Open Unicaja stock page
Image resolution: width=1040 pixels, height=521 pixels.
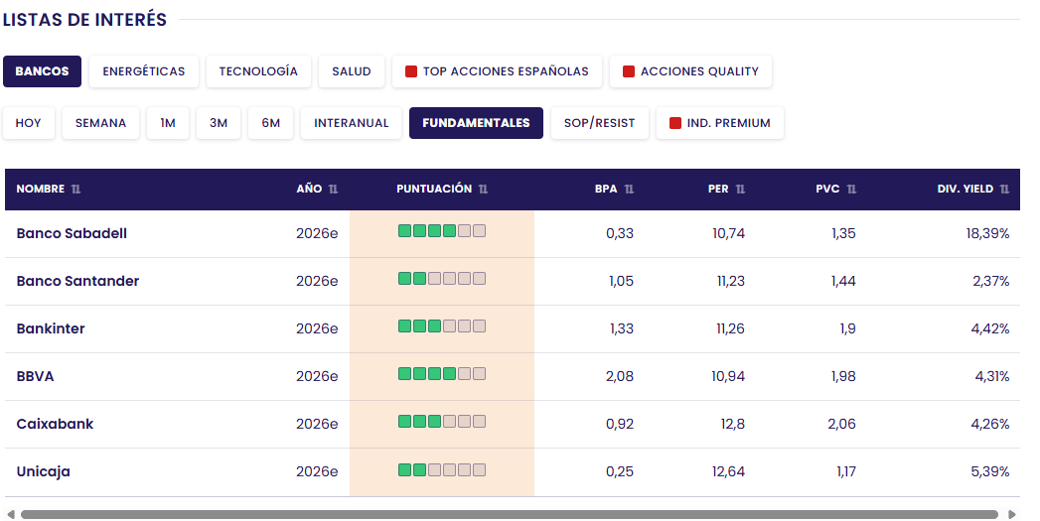click(x=43, y=472)
